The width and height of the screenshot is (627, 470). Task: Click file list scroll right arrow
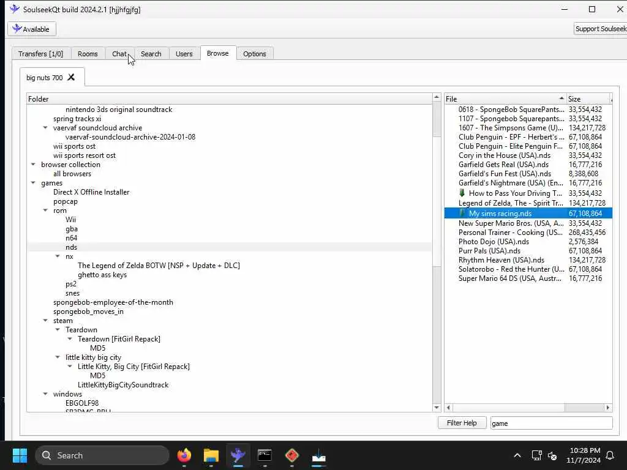click(608, 408)
